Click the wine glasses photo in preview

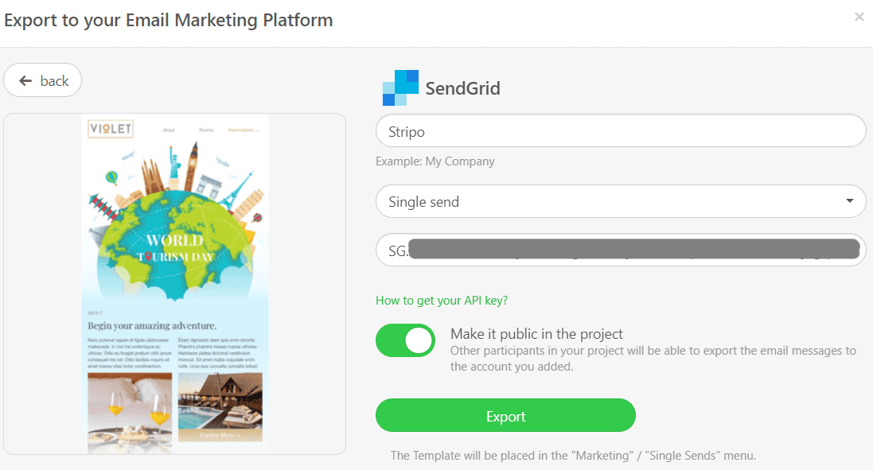(130, 412)
